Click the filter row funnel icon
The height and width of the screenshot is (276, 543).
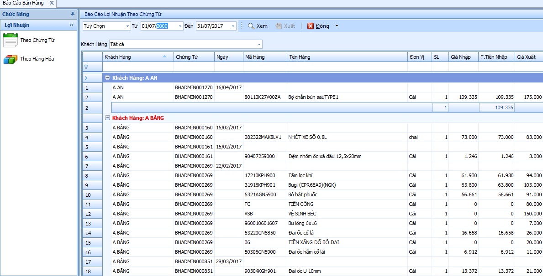click(86, 66)
